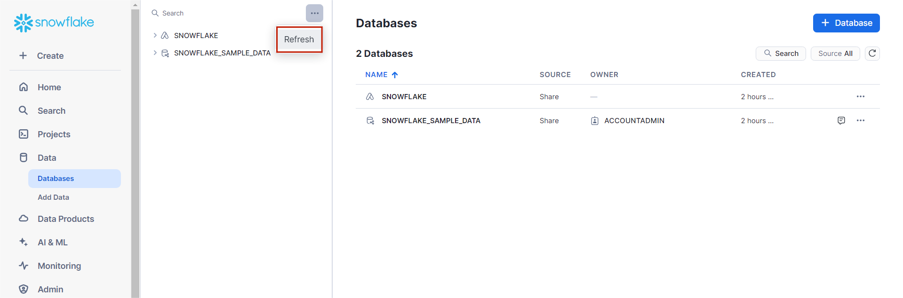The width and height of the screenshot is (903, 298).
Task: Click the object explorer three-dot more button
Action: pyautogui.click(x=314, y=13)
